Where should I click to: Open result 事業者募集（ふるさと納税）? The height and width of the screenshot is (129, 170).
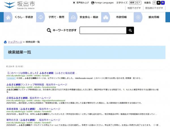coord(33,109)
